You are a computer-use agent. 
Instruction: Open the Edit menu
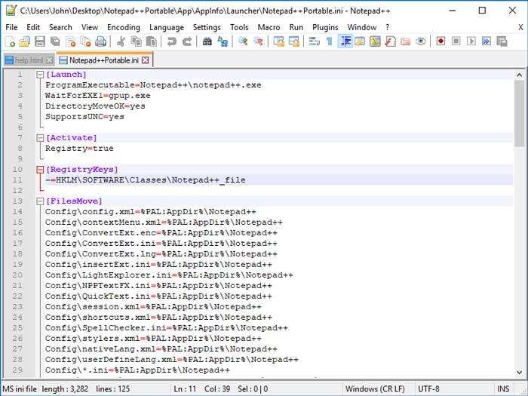pyautogui.click(x=33, y=27)
